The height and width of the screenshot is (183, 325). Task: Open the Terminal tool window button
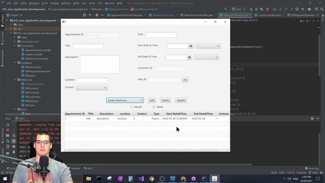[x=74, y=168]
